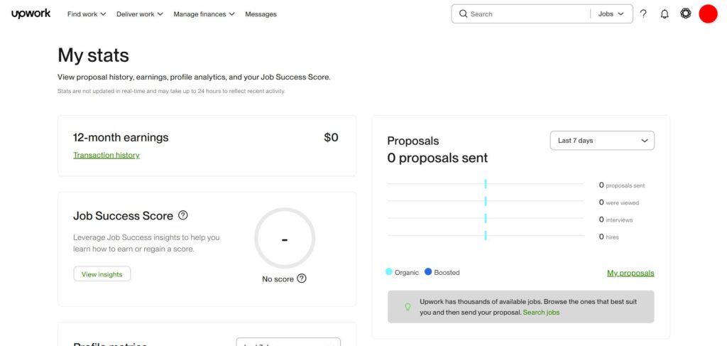The height and width of the screenshot is (346, 727).
Task: Open the help question mark icon
Action: click(x=643, y=13)
